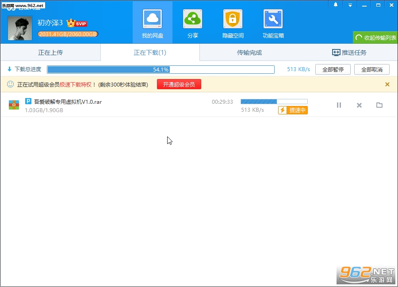The width and height of the screenshot is (398, 287).
Task: Click the rar archive file icon
Action: click(14, 105)
